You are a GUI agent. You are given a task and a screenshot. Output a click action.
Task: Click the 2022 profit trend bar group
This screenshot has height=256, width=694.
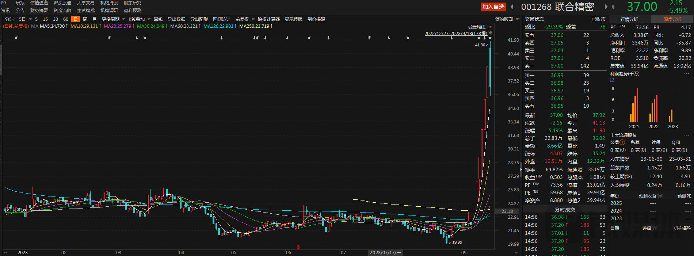pyautogui.click(x=653, y=110)
